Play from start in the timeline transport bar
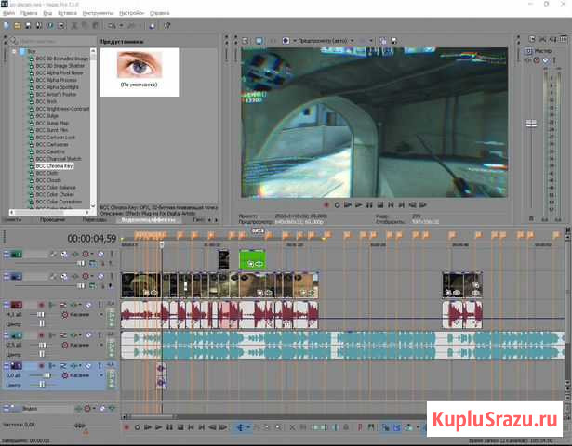Screen dimensions: 572x446 (x=148, y=427)
